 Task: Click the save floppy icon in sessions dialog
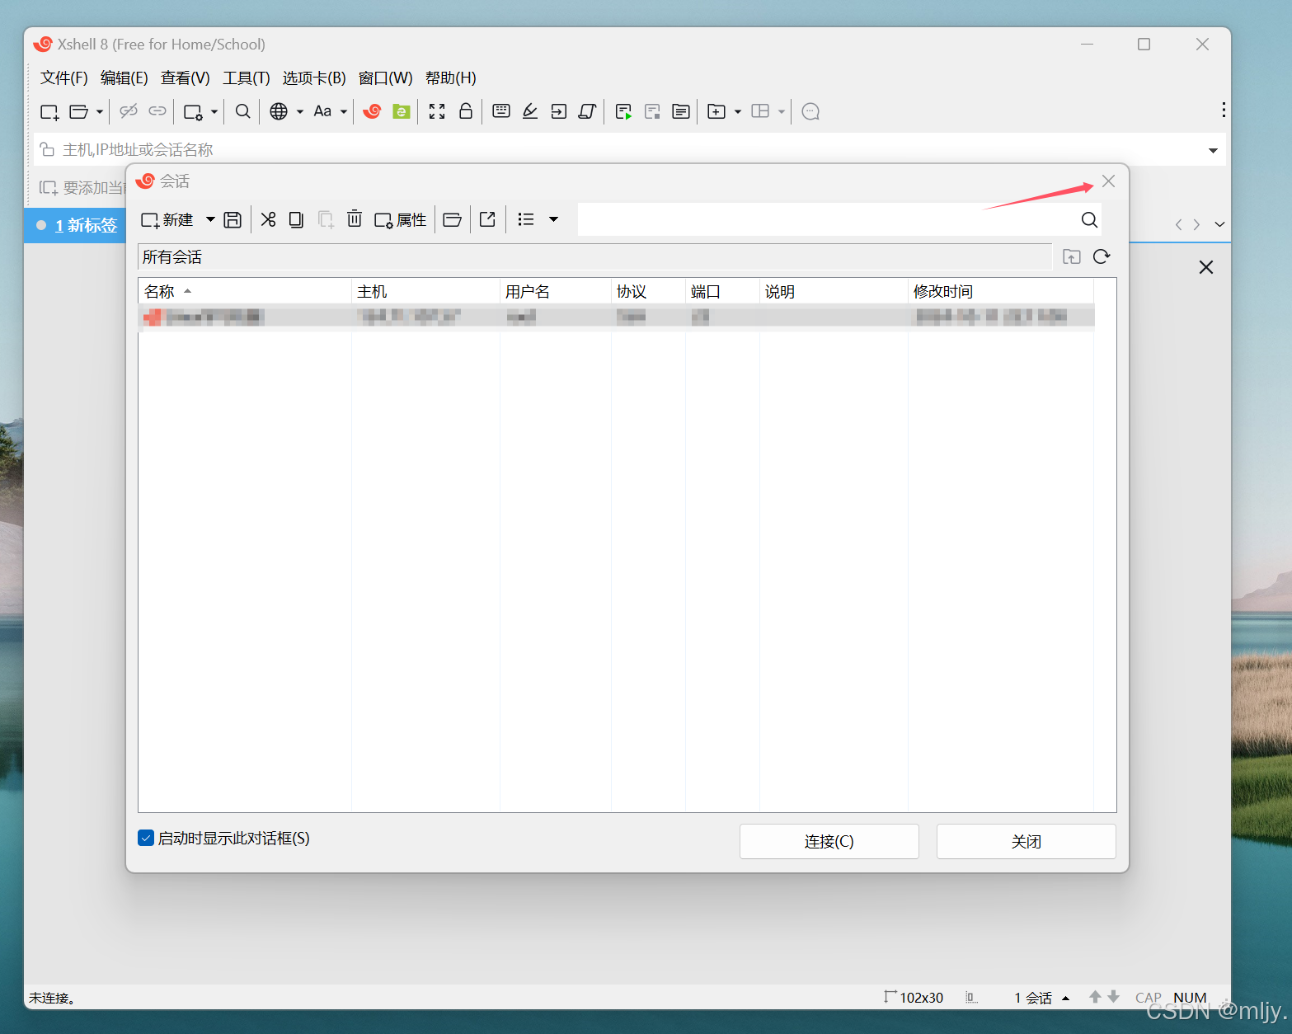point(233,219)
